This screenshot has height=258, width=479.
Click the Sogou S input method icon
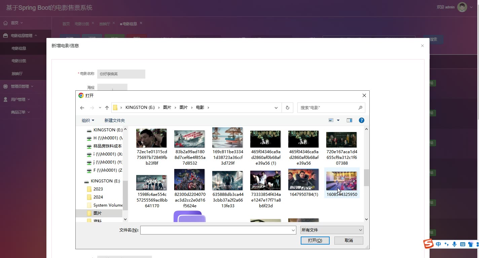point(428,244)
